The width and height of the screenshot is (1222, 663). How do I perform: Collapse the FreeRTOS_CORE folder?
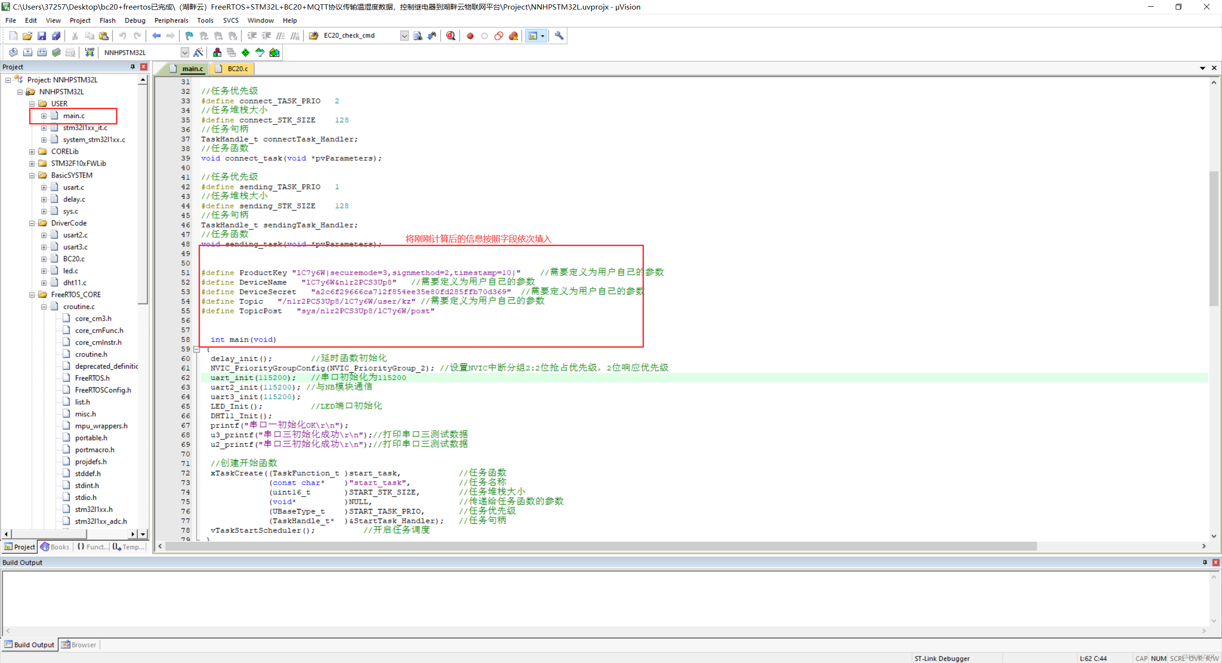[x=32, y=295]
